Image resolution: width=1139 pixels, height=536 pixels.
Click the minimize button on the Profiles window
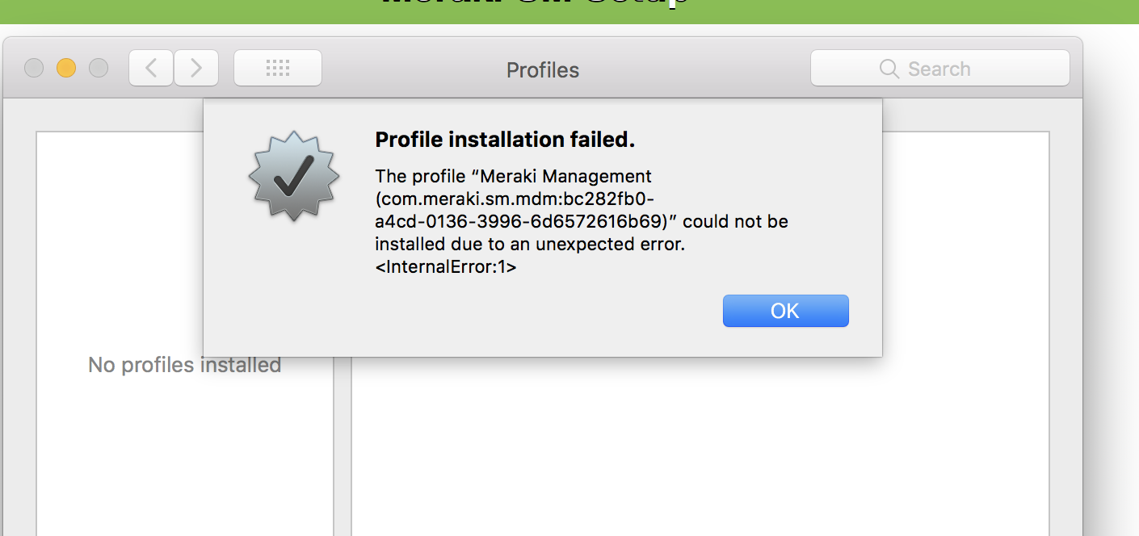65,68
